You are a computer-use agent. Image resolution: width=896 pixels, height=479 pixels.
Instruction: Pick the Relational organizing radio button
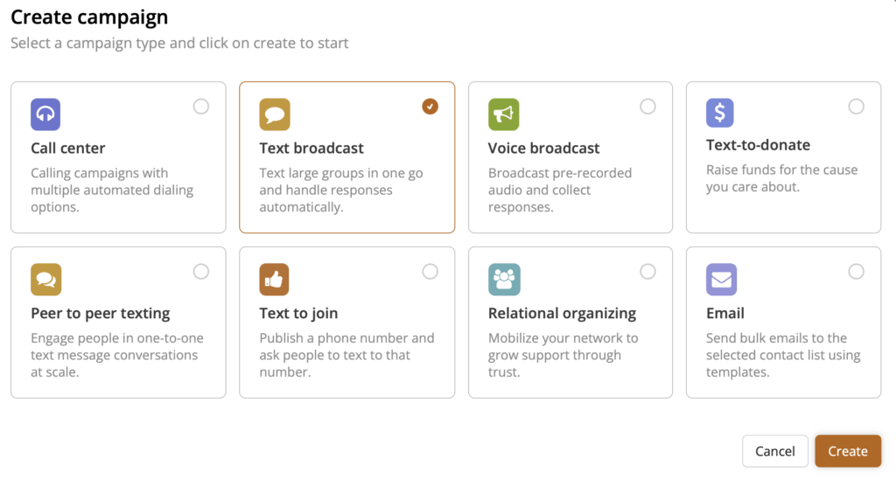(x=647, y=272)
